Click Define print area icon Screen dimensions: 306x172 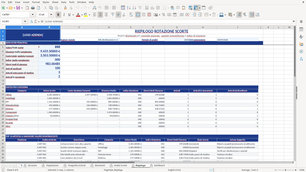[x=190, y=8]
